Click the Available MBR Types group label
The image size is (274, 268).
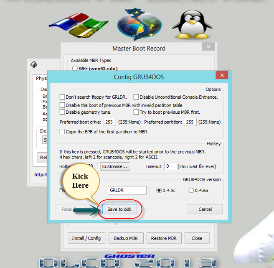pos(91,60)
